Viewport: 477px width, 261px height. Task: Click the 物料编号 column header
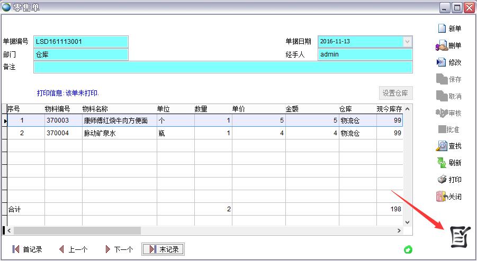click(58, 109)
